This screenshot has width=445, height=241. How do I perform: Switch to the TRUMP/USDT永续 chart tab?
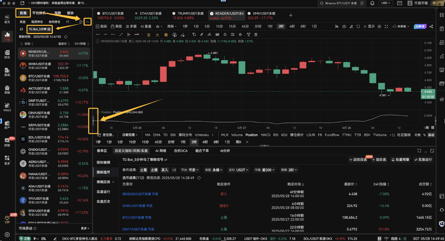coord(188,16)
